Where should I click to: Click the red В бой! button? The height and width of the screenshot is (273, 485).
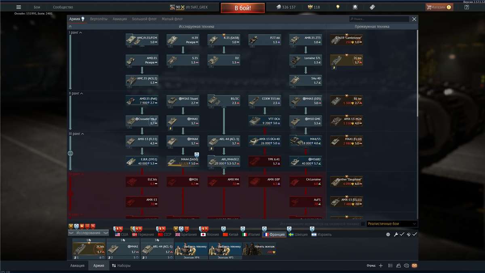tap(242, 8)
